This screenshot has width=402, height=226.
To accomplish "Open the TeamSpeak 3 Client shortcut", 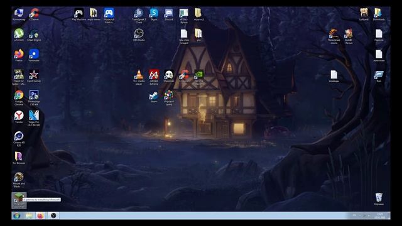I will tap(139, 16).
